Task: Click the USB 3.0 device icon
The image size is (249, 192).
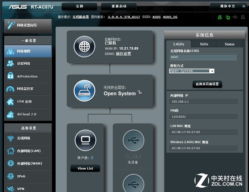Action: tap(133, 140)
